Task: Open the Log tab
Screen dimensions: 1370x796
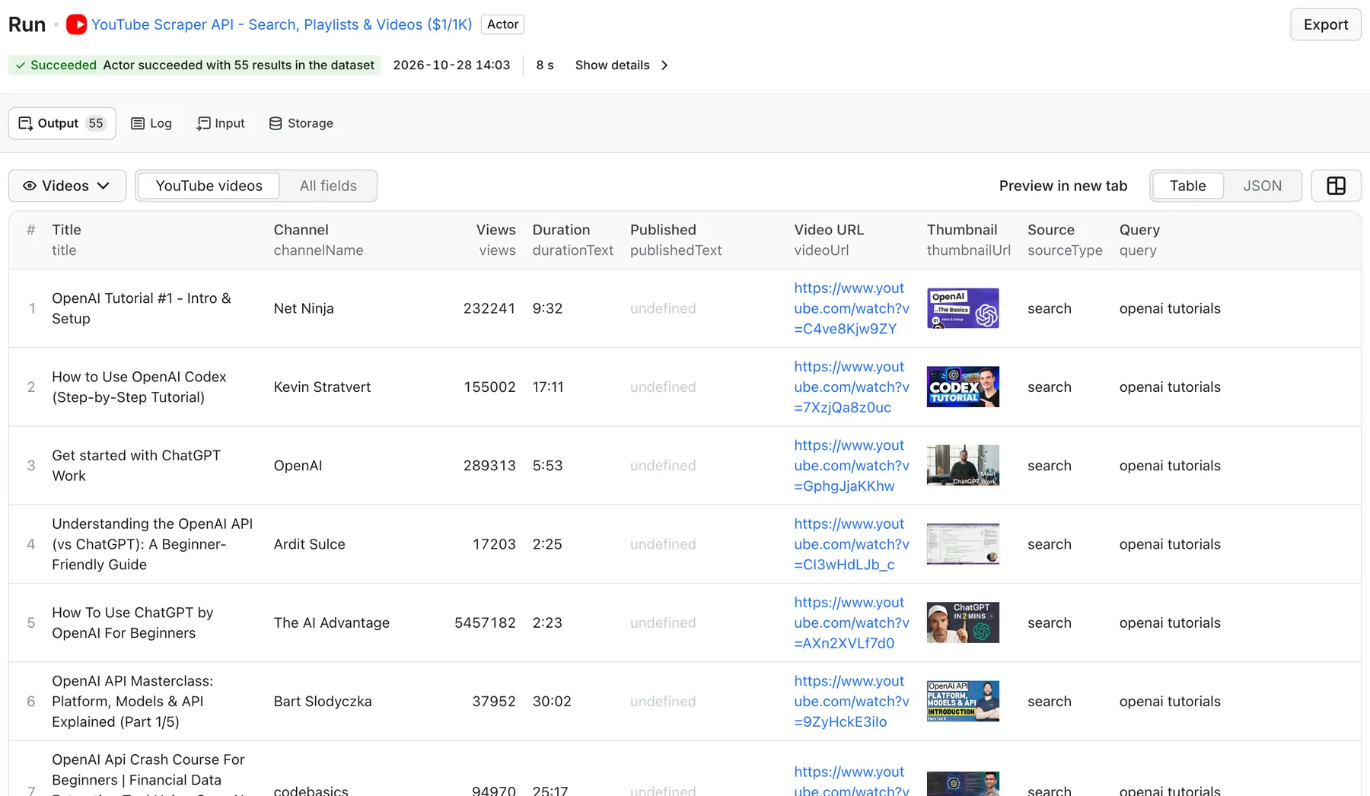Action: 151,123
